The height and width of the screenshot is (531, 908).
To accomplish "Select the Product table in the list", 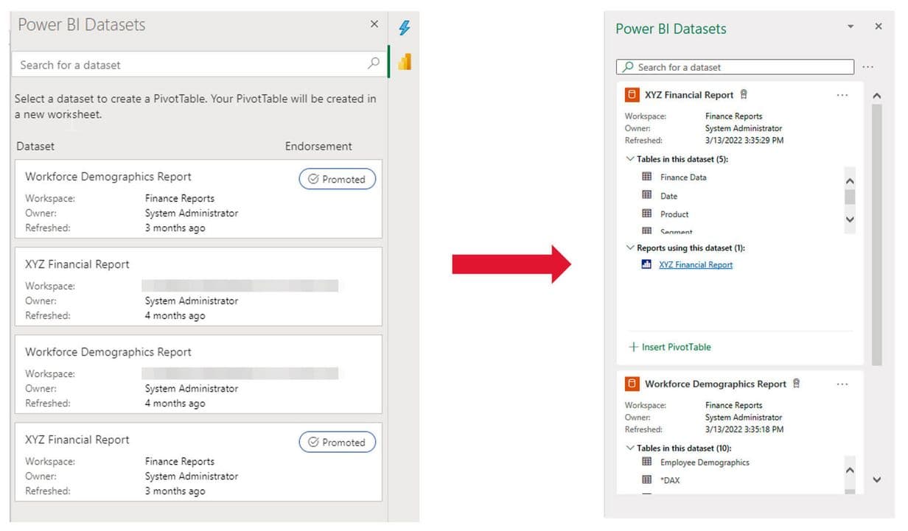I will coord(674,214).
